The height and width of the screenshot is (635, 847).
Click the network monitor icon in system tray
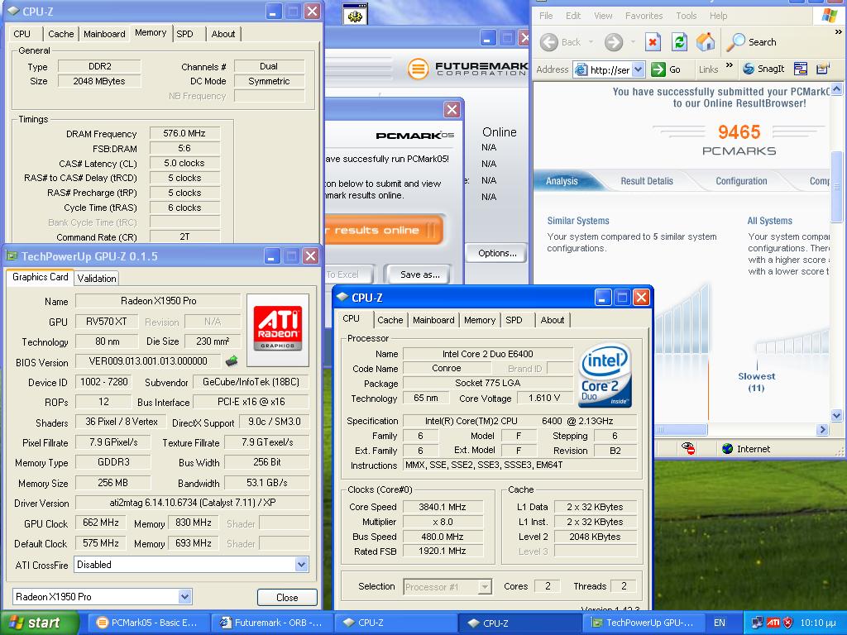[x=758, y=623]
